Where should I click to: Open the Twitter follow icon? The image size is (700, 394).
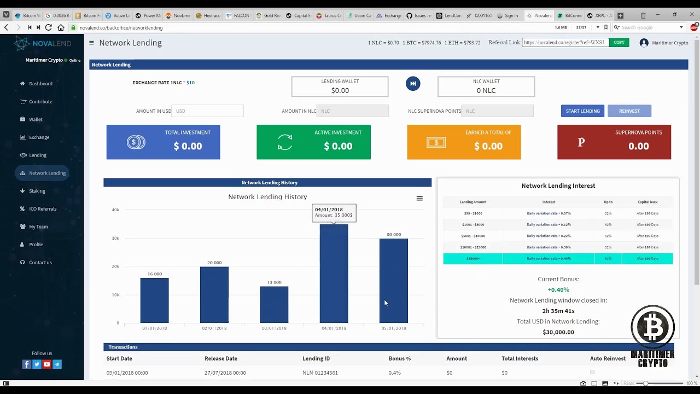coord(37,364)
